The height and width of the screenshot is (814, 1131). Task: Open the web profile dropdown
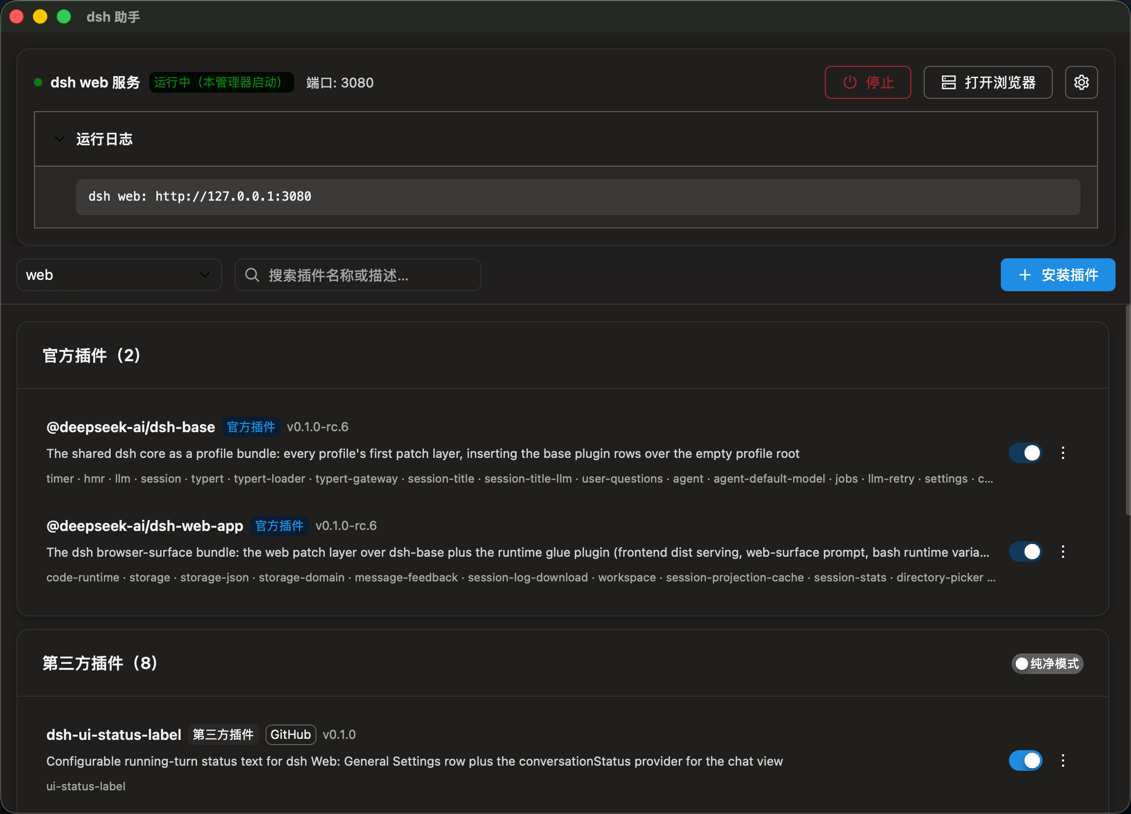[119, 275]
